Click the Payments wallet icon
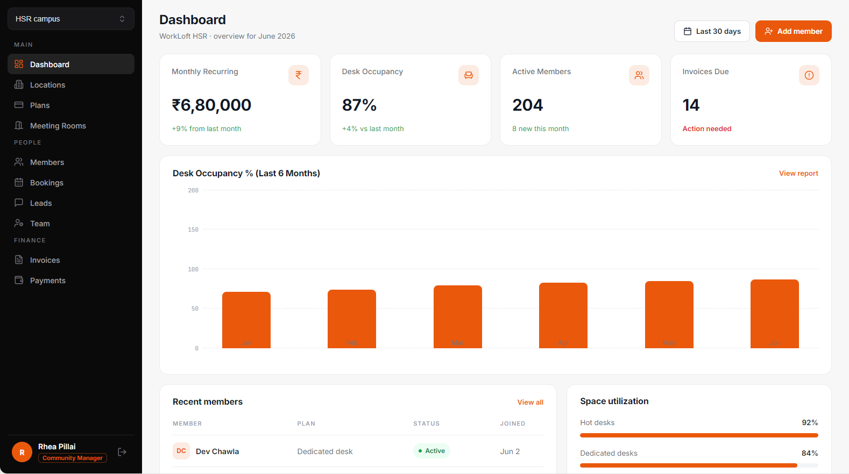 coord(19,280)
